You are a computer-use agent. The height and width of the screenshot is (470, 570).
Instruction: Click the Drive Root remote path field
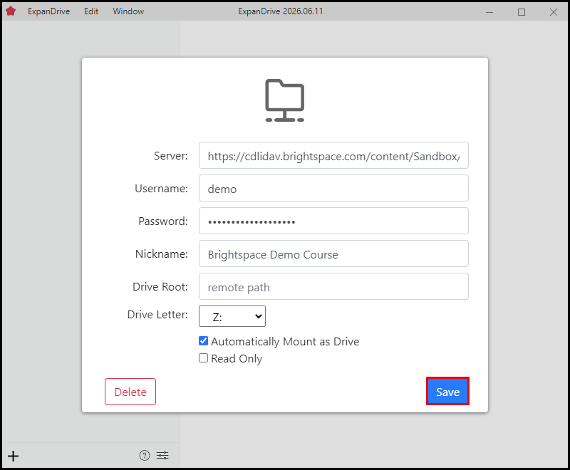(x=333, y=286)
